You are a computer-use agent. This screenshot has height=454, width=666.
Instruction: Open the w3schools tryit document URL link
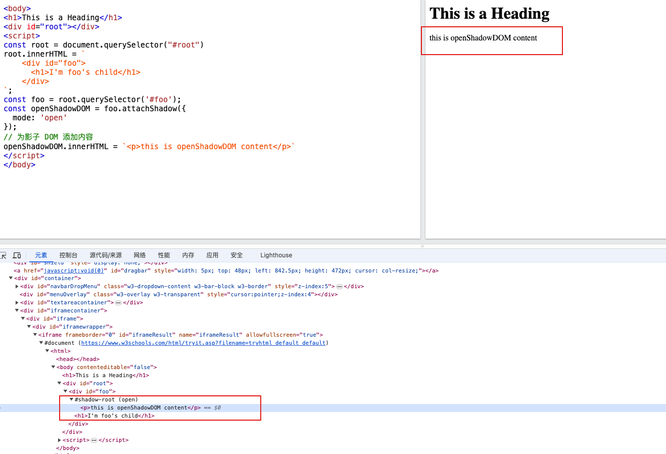[203, 343]
